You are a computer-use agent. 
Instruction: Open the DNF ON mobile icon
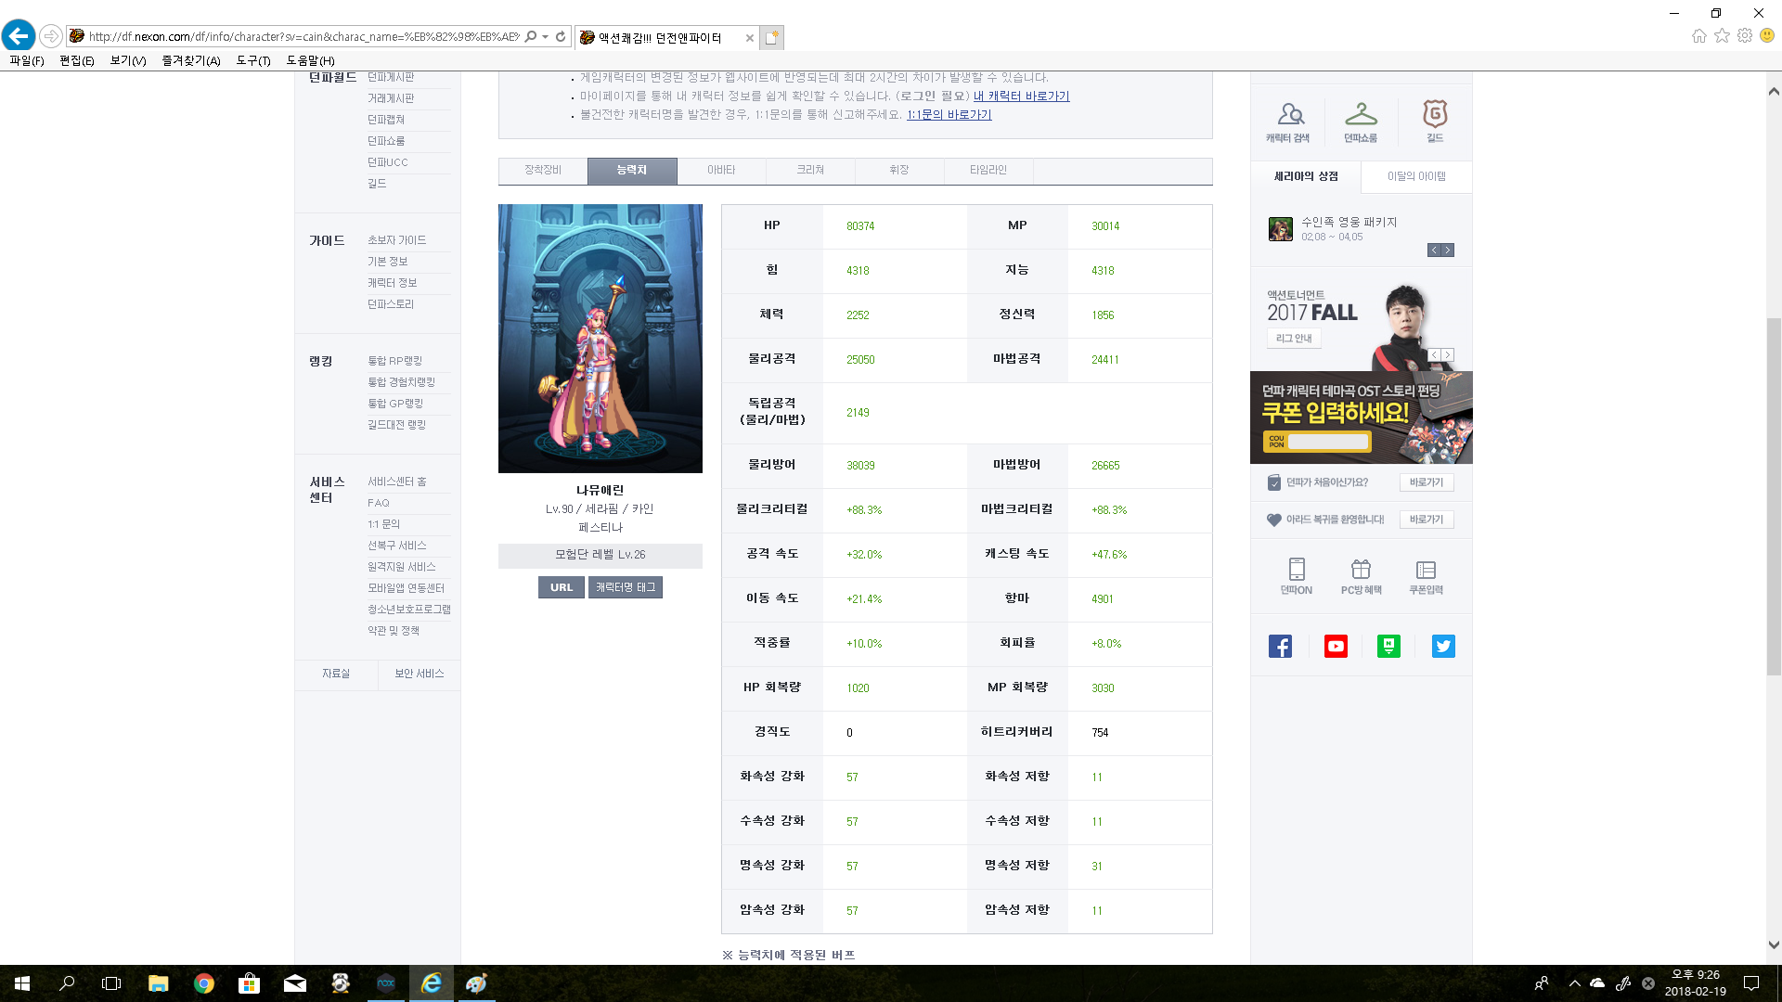coord(1297,570)
